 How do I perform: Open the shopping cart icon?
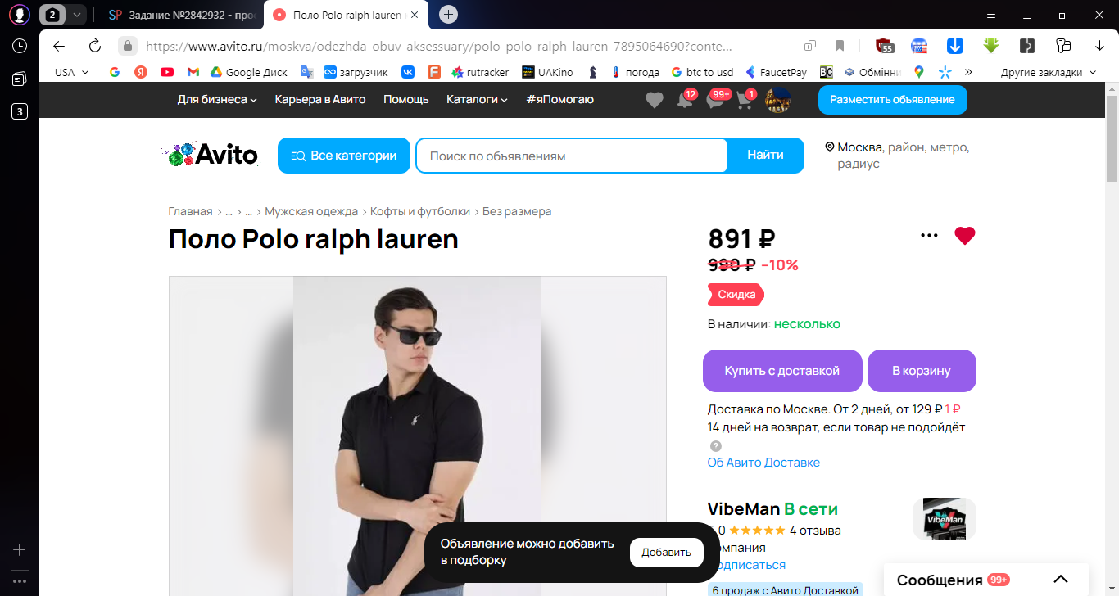pyautogui.click(x=745, y=100)
